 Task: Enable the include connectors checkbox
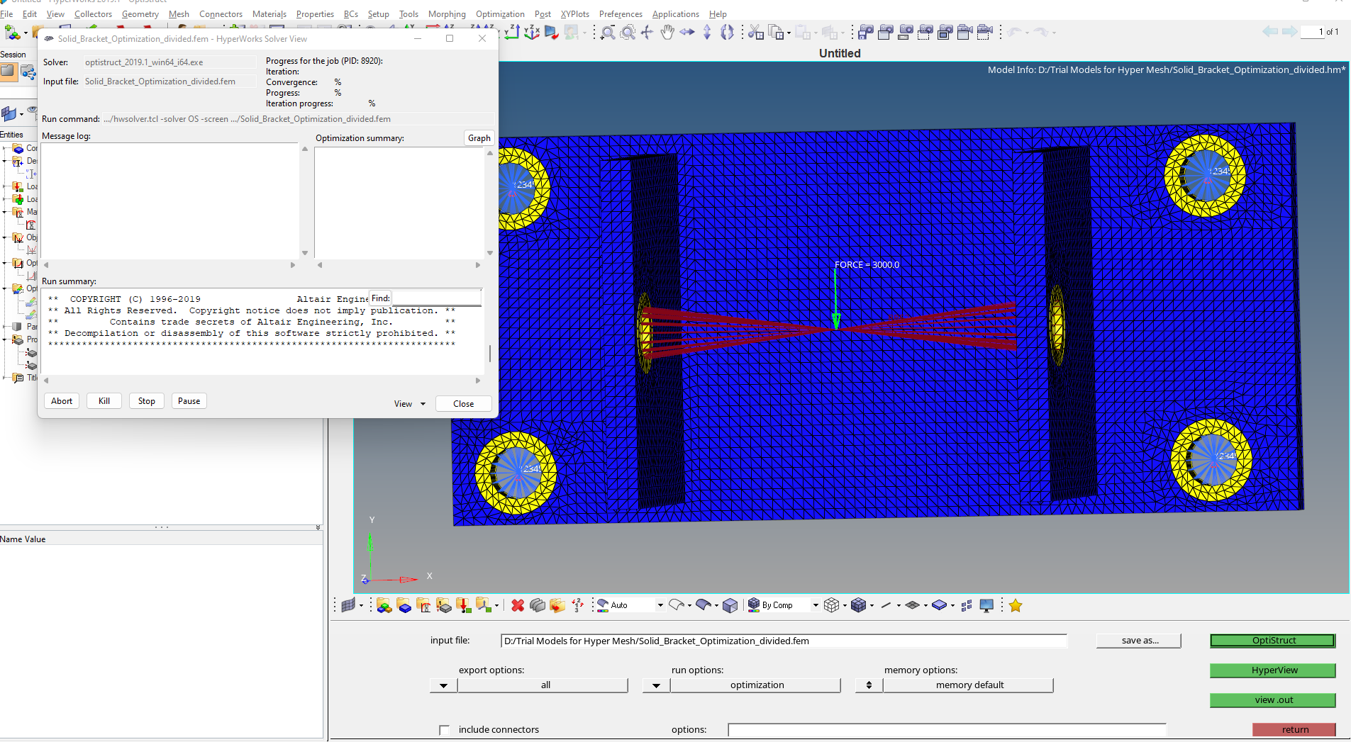tap(445, 729)
